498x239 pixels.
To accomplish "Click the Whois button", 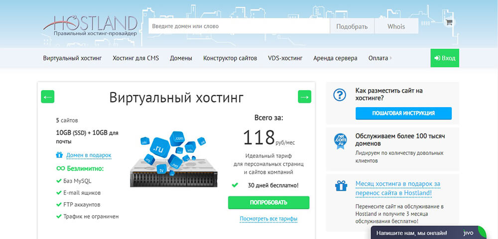I will [x=396, y=26].
